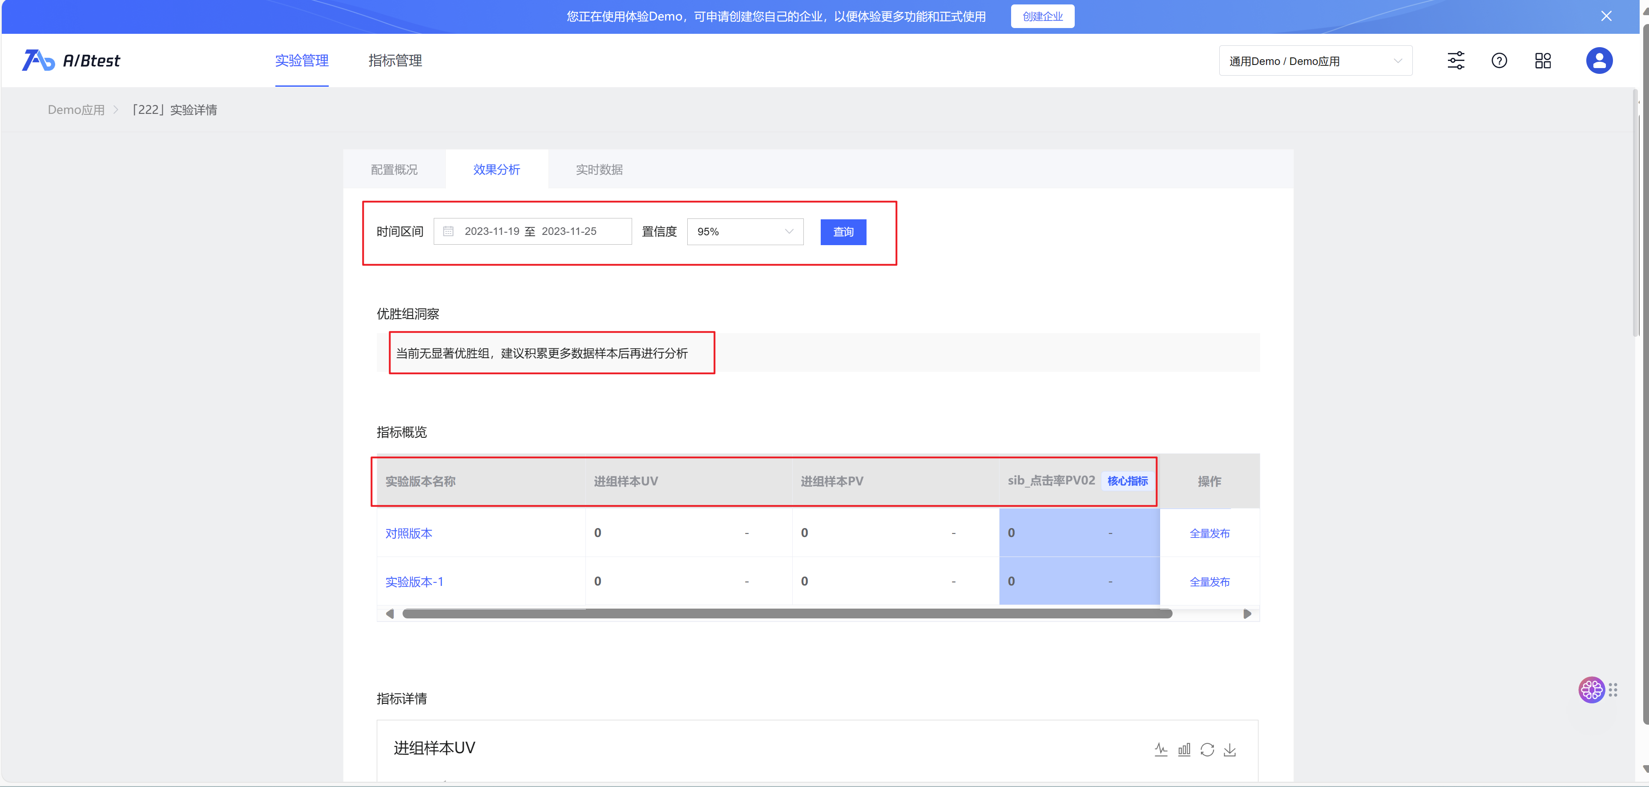Switch to the 配置概况 tab
1649x787 pixels.
[x=394, y=170]
